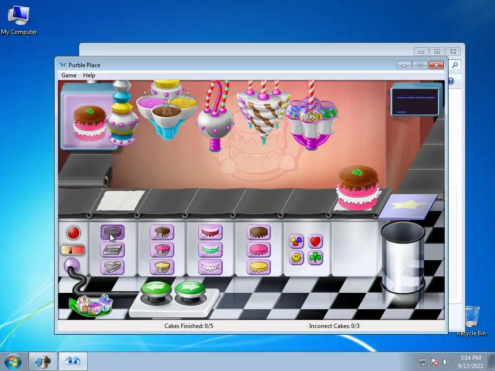This screenshot has height=371, width=495.
Task: Return to Purble Place village icon
Action: click(x=91, y=305)
